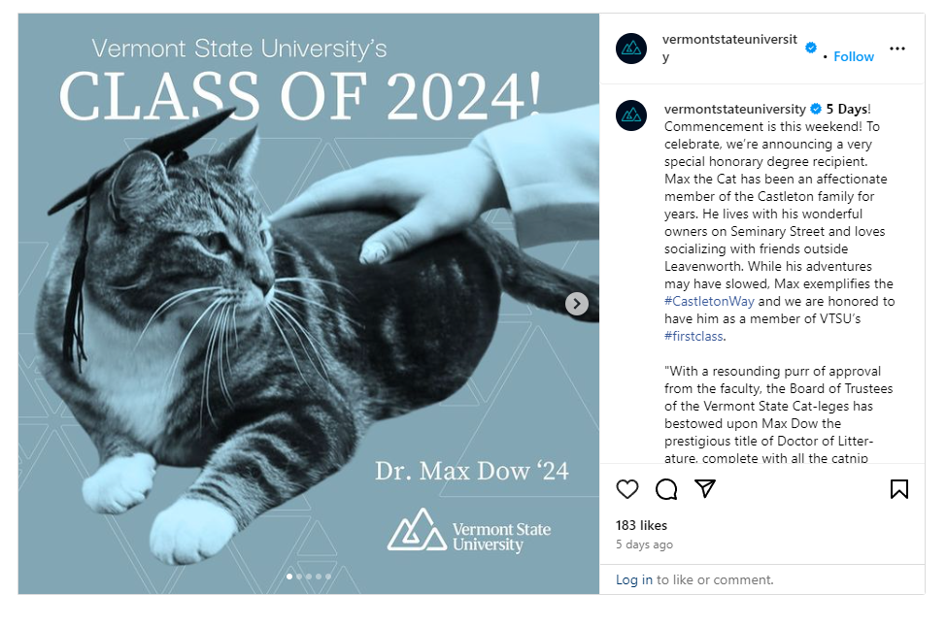947x627 pixels.
Task: Open comments with the speech bubble icon
Action: tap(666, 489)
